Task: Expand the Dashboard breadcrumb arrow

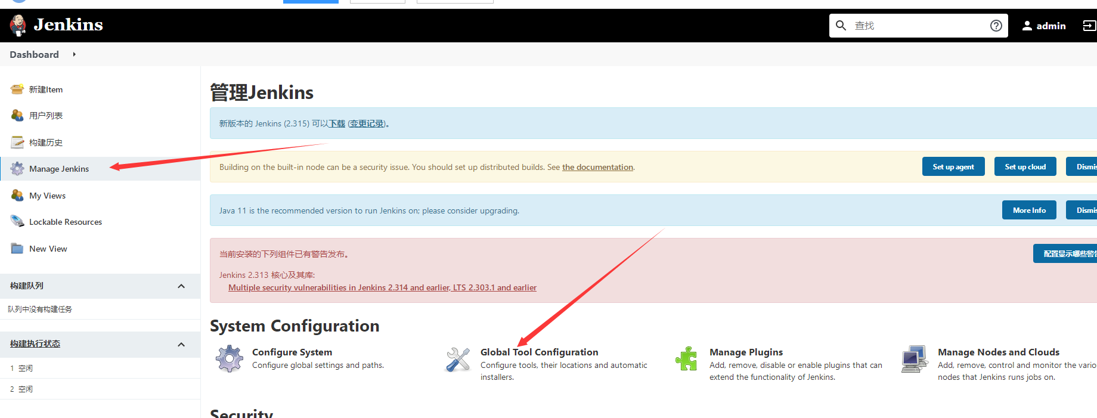Action: (x=75, y=54)
